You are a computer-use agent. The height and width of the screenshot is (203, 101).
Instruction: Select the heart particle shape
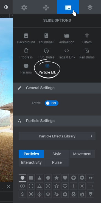click(65, 178)
